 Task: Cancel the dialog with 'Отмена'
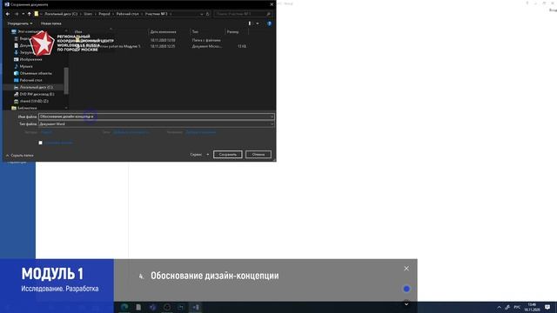pyautogui.click(x=258, y=155)
